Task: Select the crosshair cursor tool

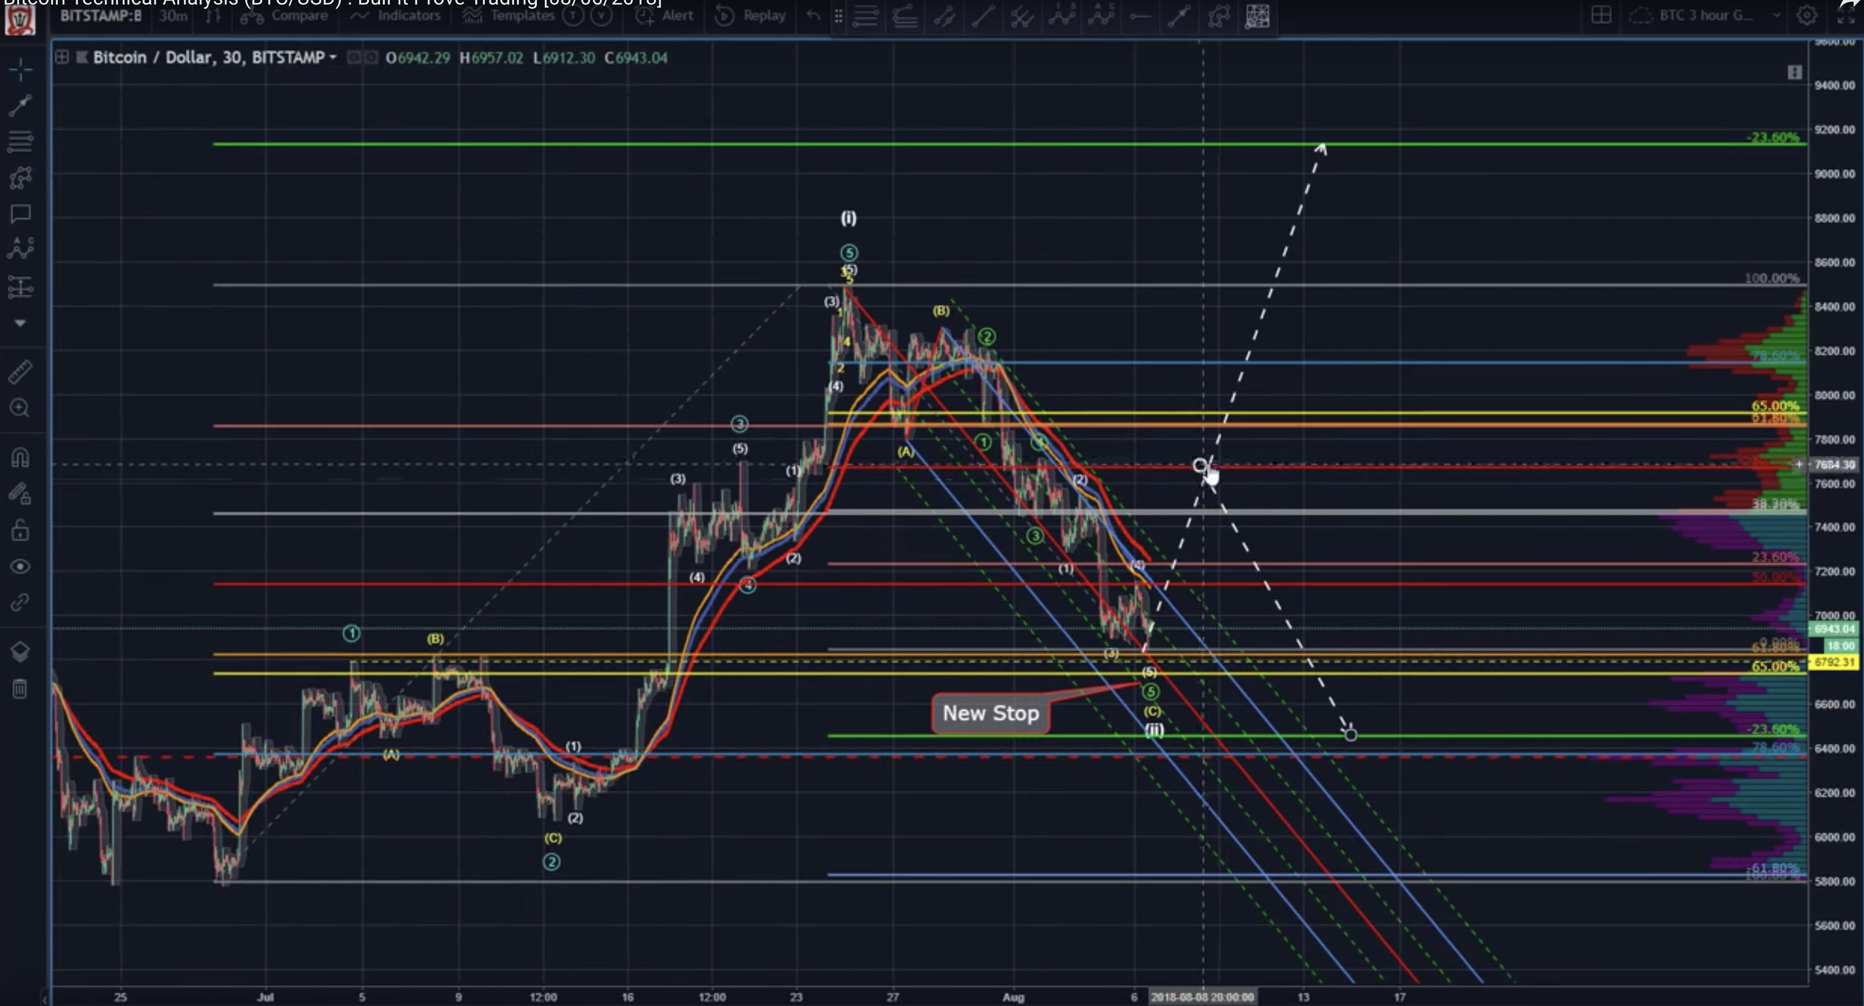Action: [x=20, y=69]
